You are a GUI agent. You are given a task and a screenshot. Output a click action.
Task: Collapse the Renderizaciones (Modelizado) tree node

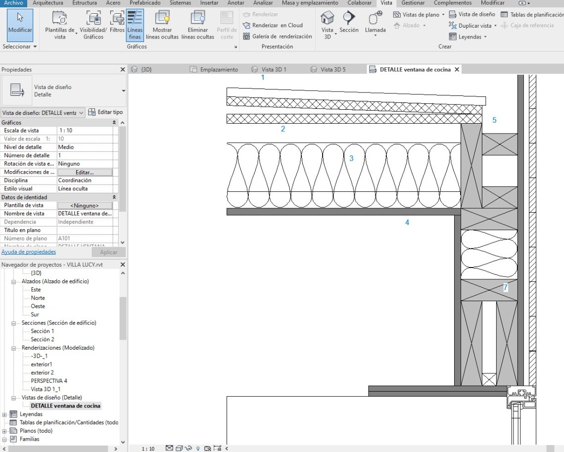[15, 348]
